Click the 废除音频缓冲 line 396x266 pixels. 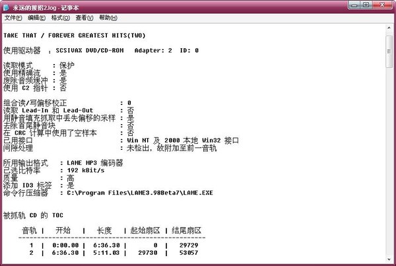[x=35, y=81]
